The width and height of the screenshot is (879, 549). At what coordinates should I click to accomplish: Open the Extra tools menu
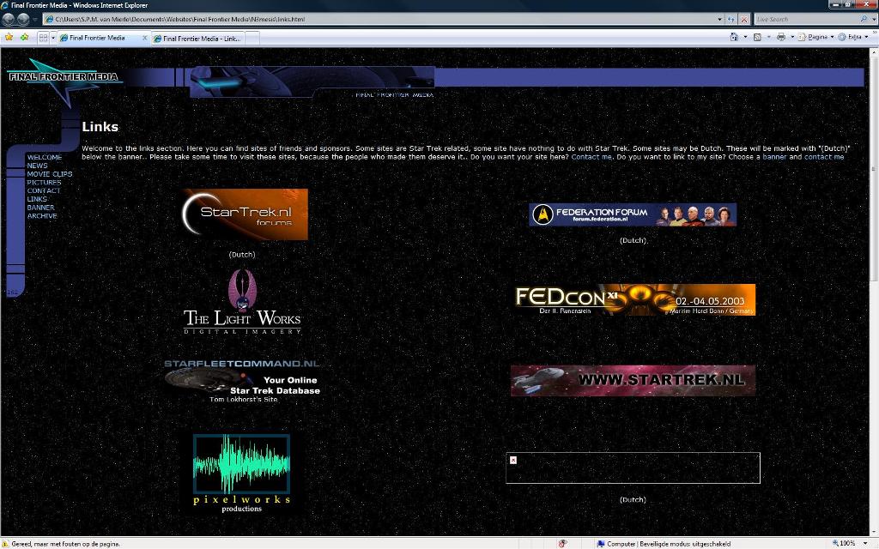[852, 37]
